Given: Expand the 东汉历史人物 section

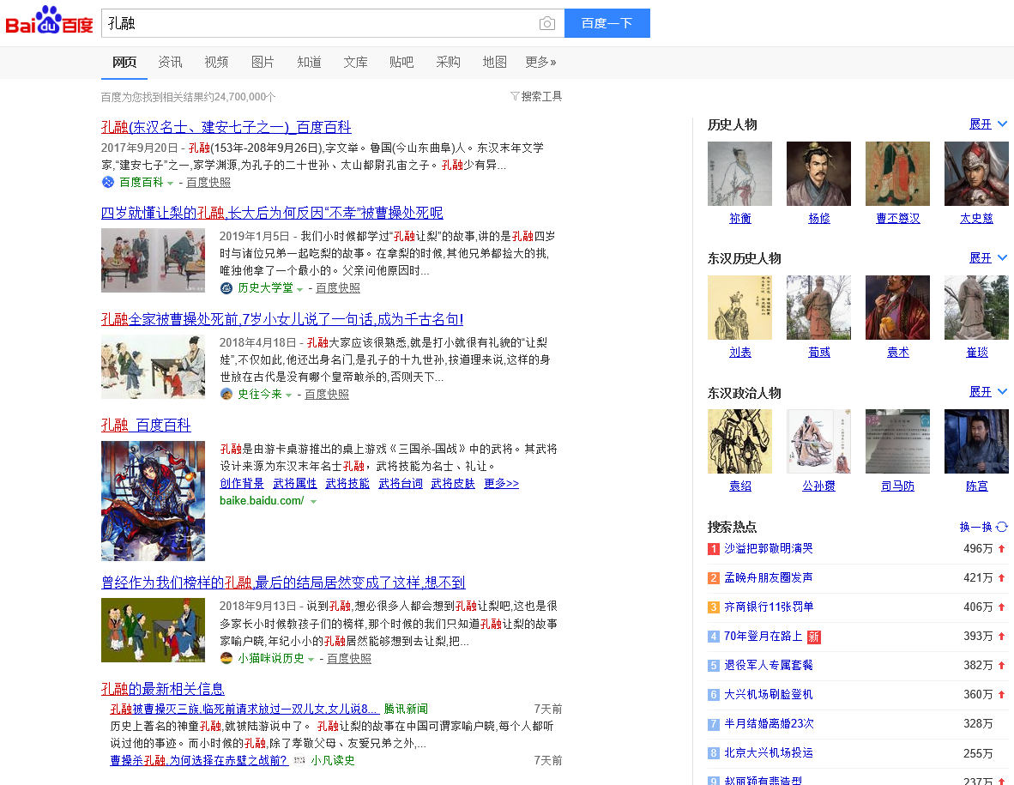Looking at the screenshot, I should click(987, 258).
